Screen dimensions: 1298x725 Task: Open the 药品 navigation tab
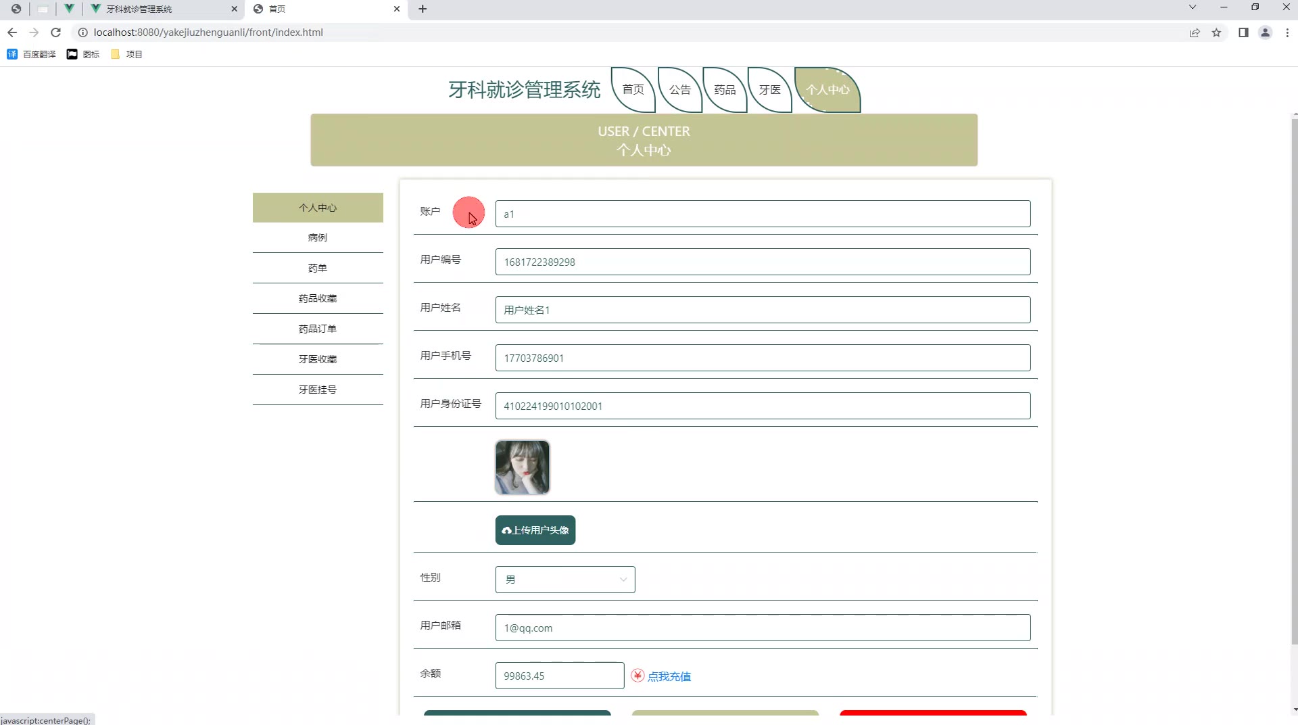point(725,90)
